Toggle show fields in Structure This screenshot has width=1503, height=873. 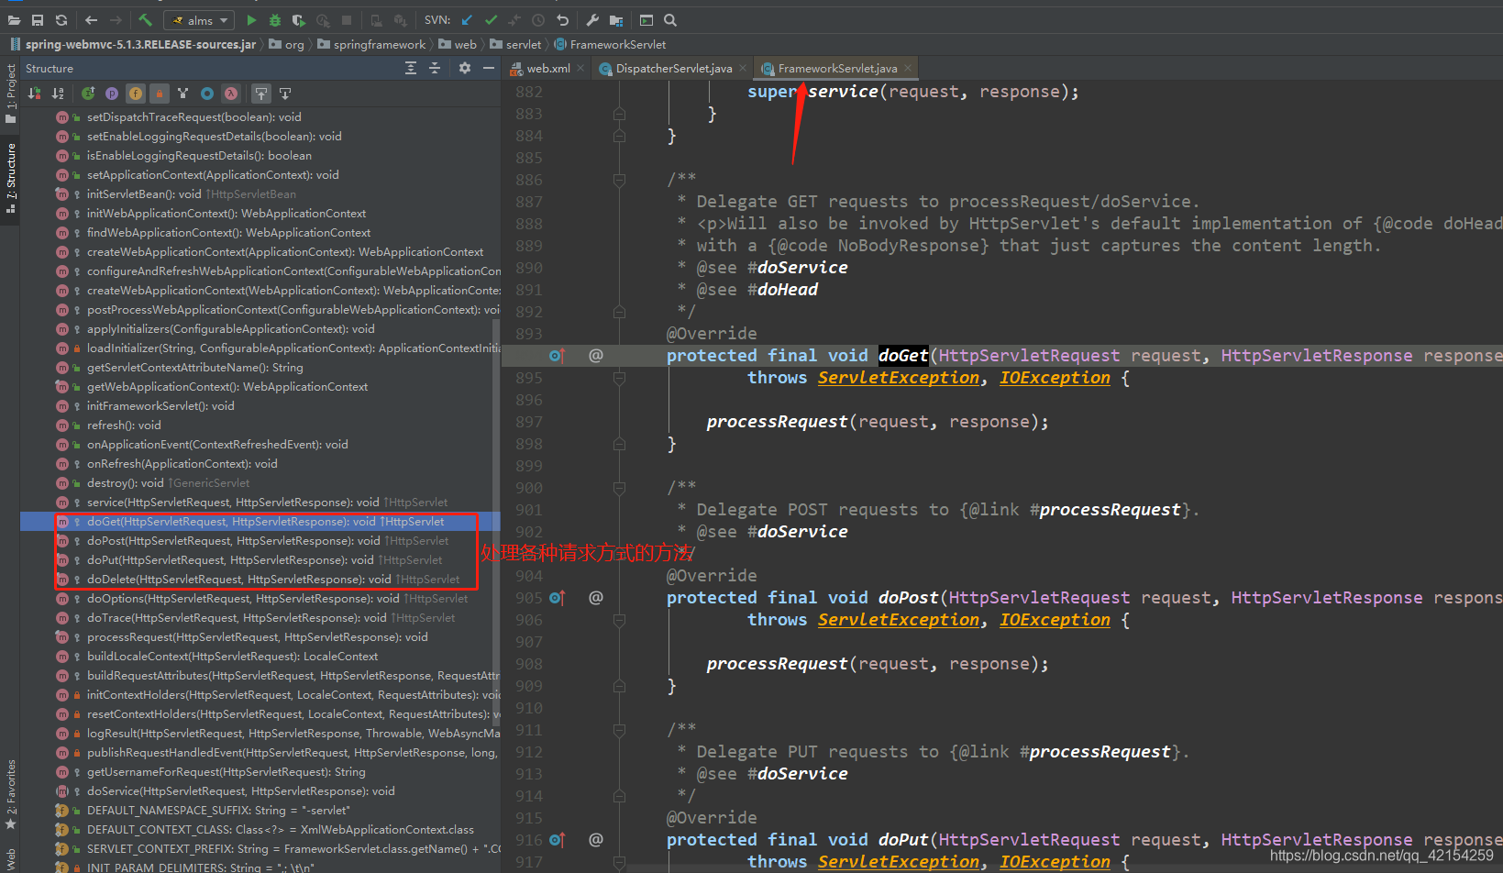pos(136,94)
